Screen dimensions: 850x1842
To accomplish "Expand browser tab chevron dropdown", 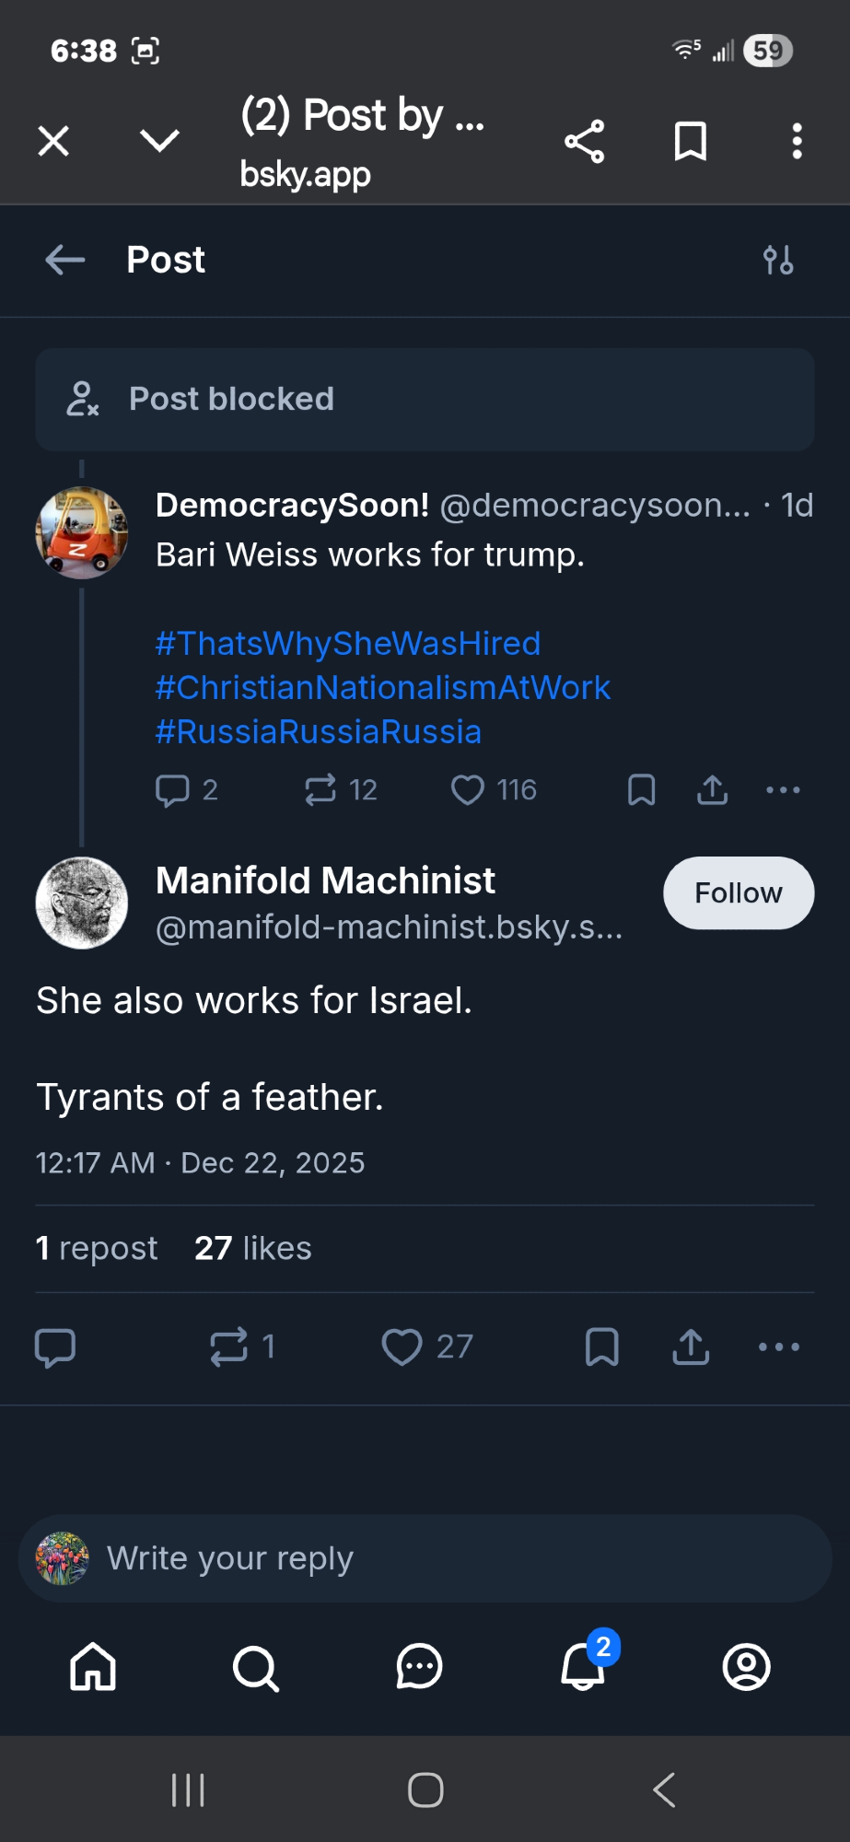I will pos(159,141).
